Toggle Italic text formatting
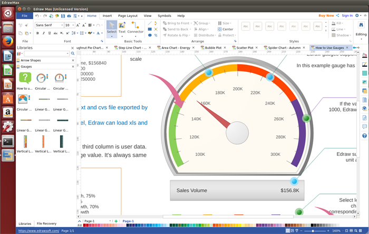This screenshot has width=369, height=234. point(44,33)
